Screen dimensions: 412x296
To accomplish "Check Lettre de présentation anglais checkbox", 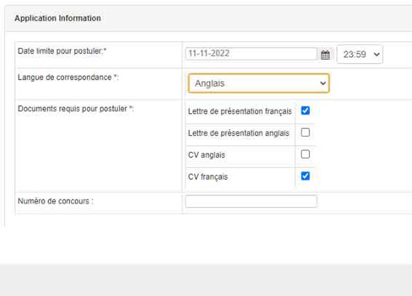I will click(305, 132).
